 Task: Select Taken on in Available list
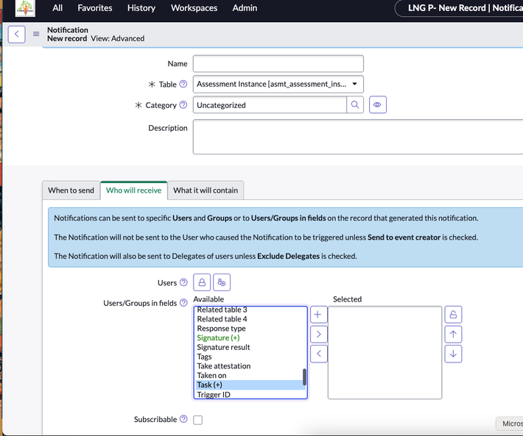(211, 375)
